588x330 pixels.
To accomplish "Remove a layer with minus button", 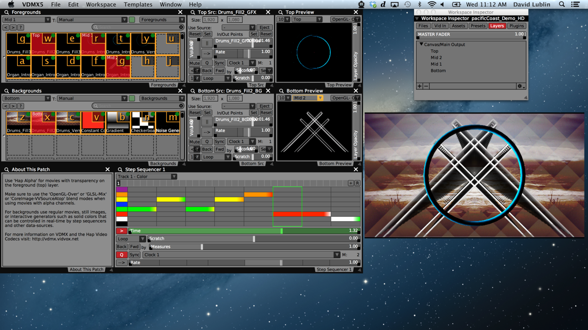I will pos(426,86).
